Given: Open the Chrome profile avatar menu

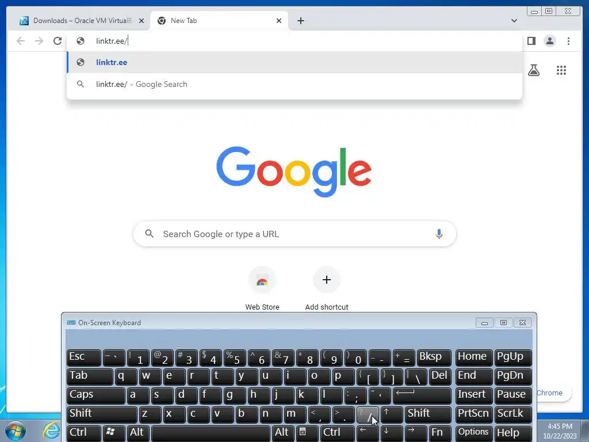Looking at the screenshot, I should [549, 41].
